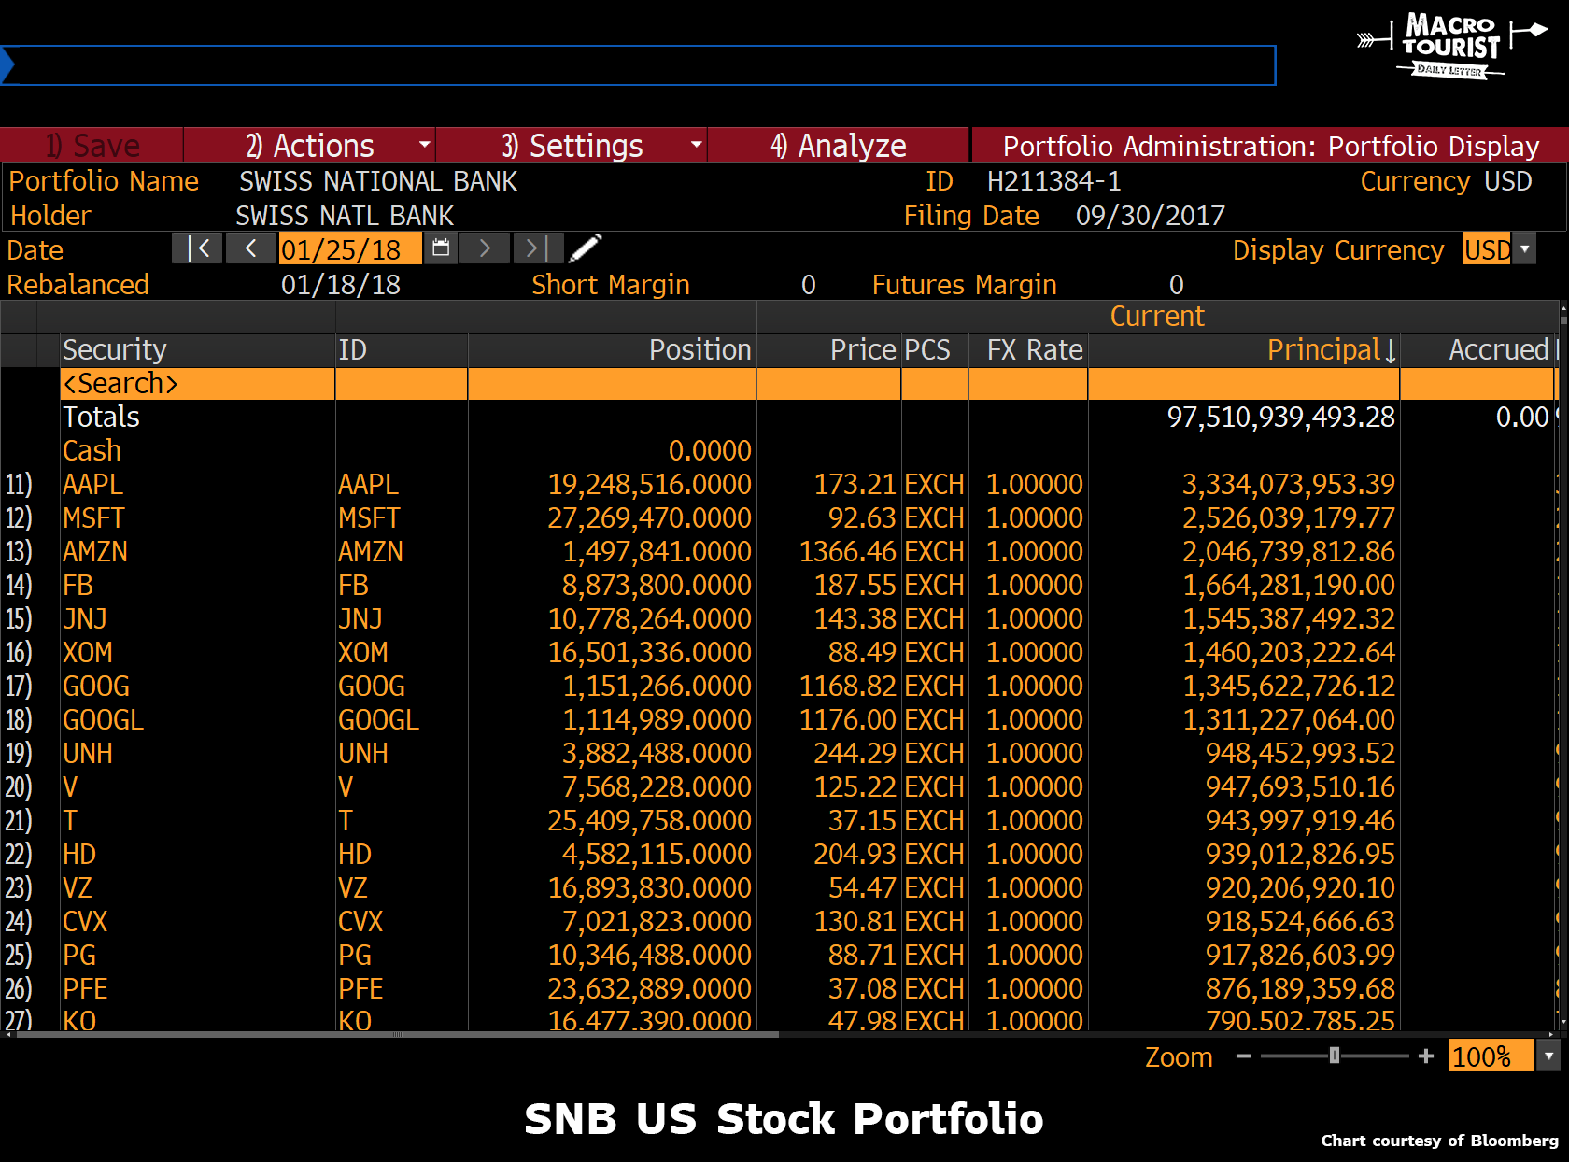Click the zoom out minus icon

pos(1243,1056)
